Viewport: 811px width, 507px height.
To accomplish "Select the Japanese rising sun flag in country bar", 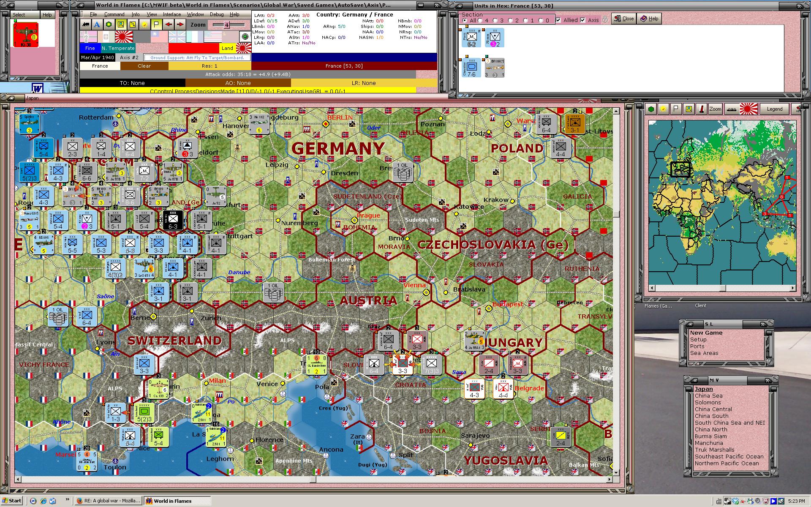I will click(124, 37).
